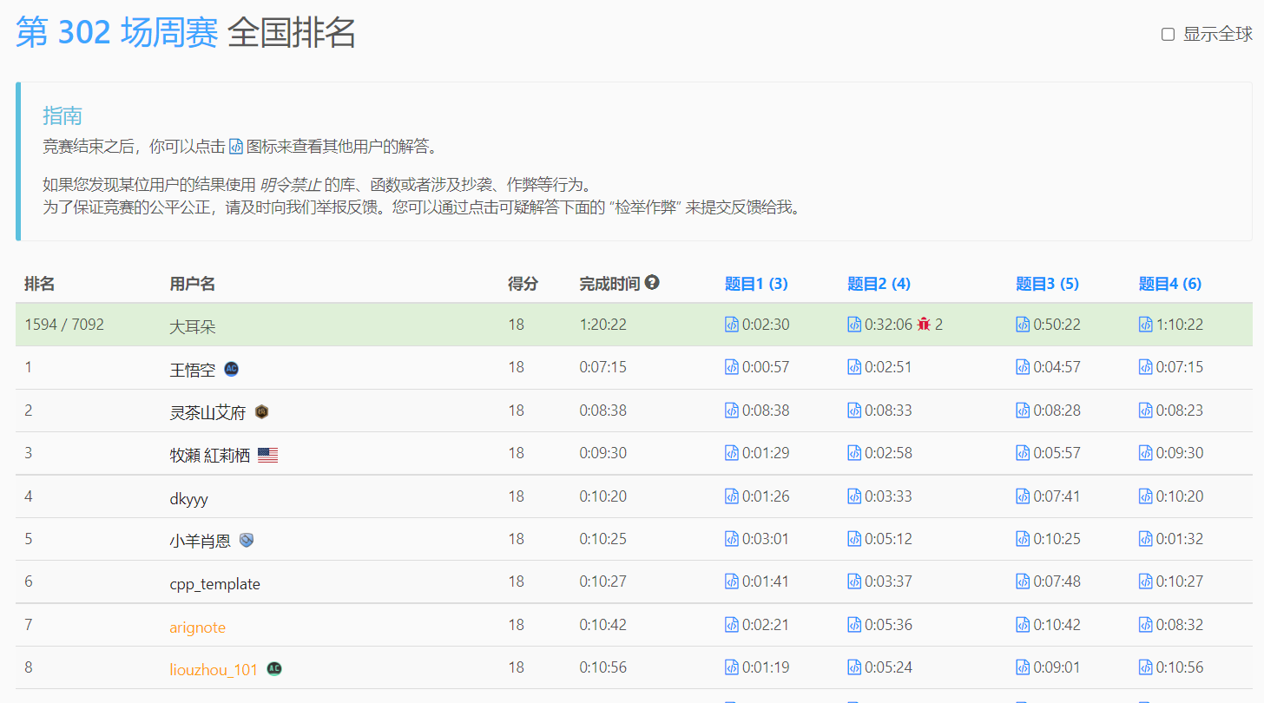Select the username cpp_template

(x=214, y=584)
